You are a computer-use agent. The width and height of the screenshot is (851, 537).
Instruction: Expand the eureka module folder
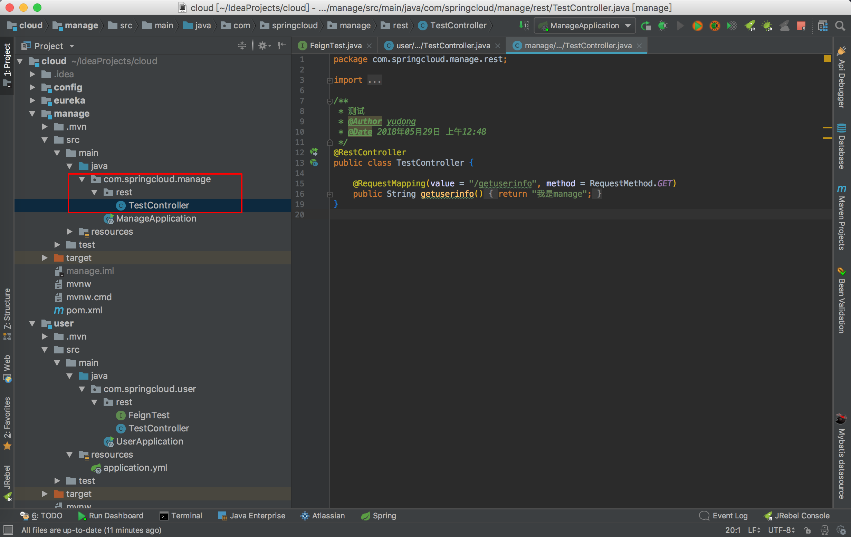[x=32, y=101]
